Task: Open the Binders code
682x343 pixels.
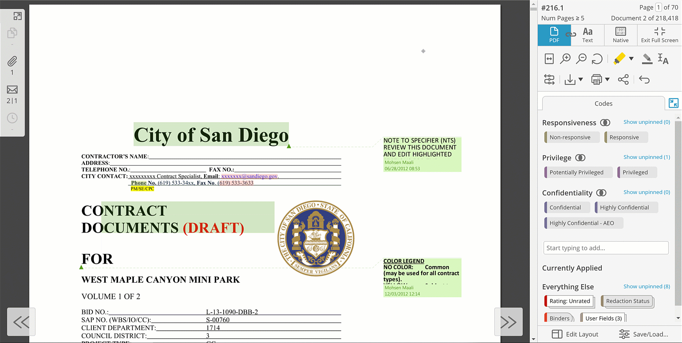Action: pos(559,318)
